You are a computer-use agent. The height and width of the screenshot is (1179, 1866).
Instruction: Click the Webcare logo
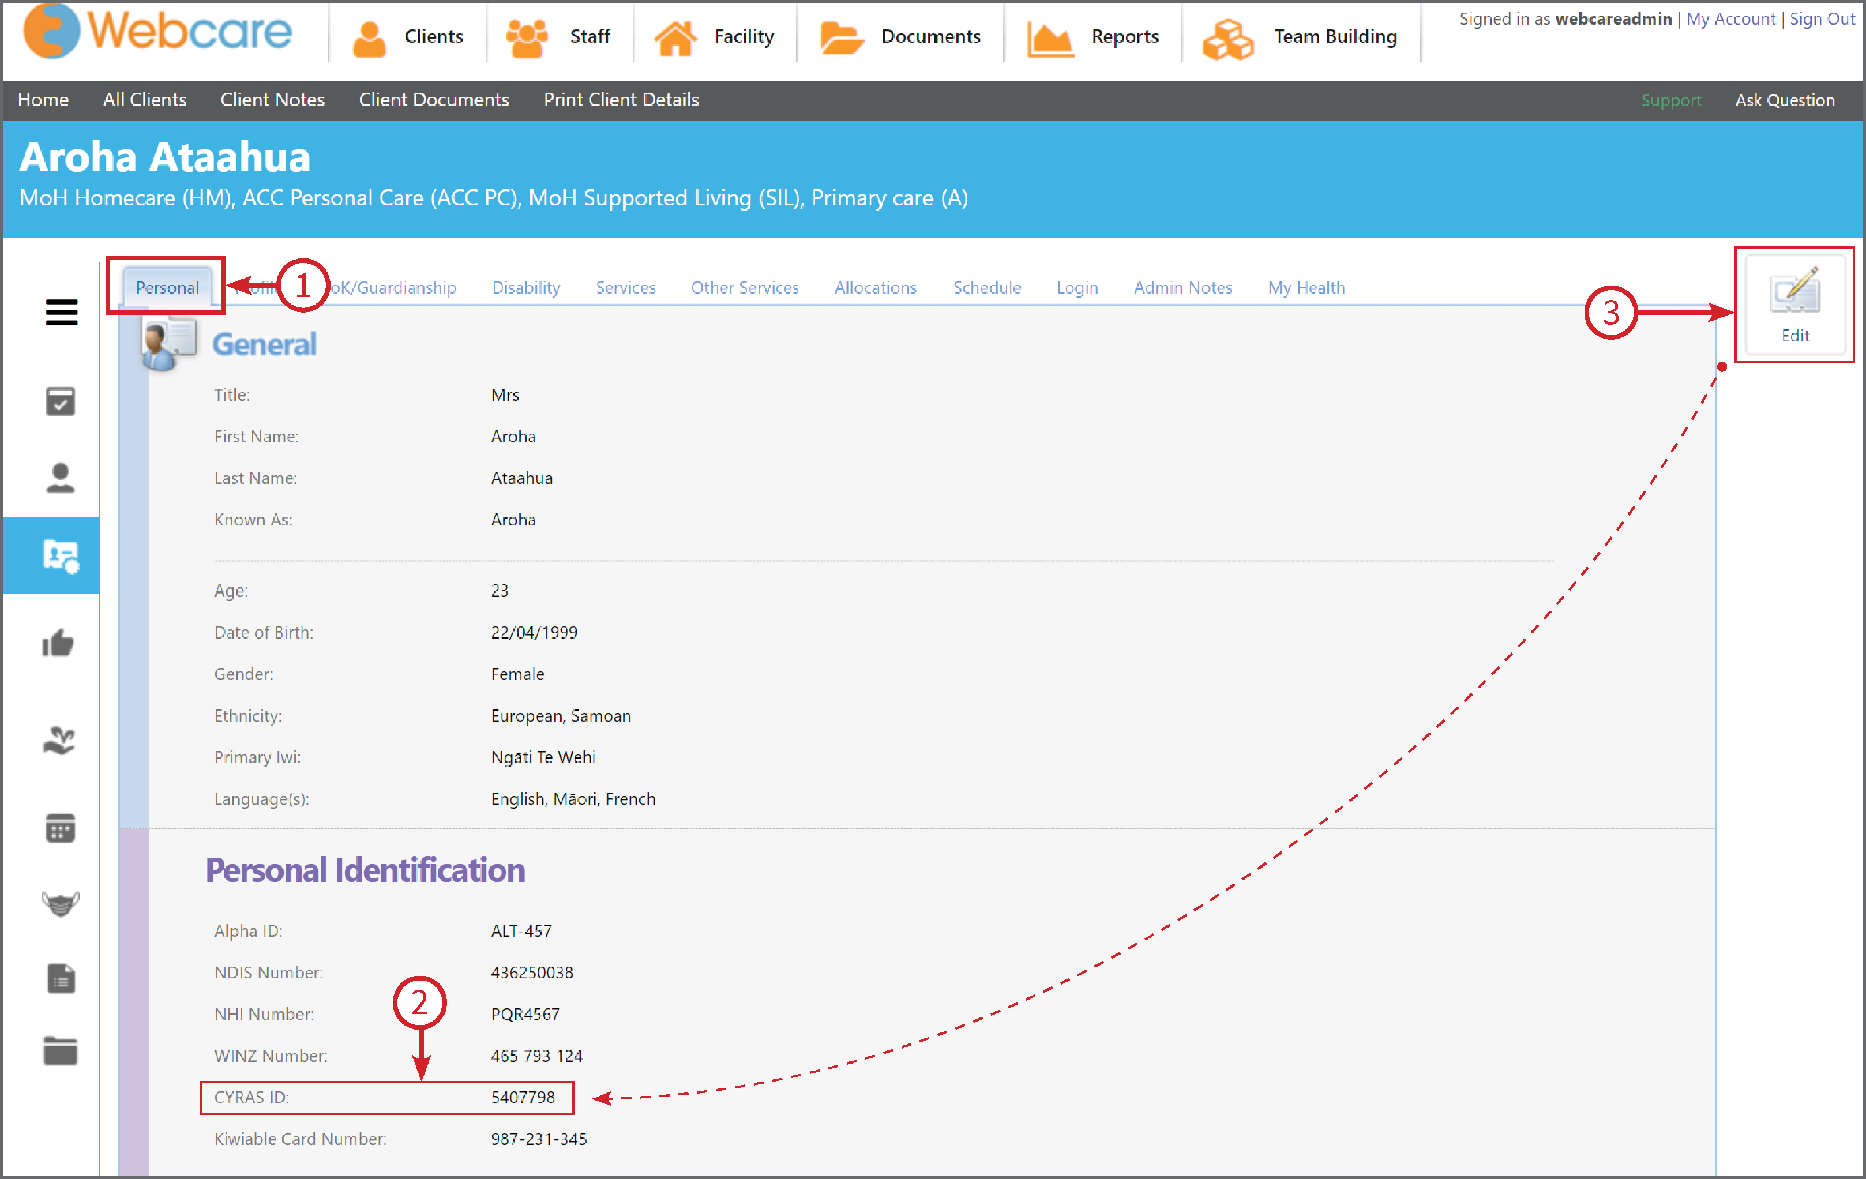(157, 31)
